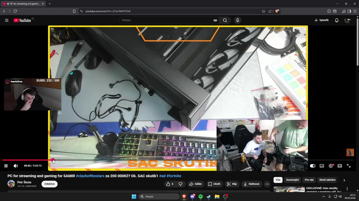Viewport: 359px width, 201px height.
Task: Select the Vše filter chip
Action: click(x=278, y=180)
